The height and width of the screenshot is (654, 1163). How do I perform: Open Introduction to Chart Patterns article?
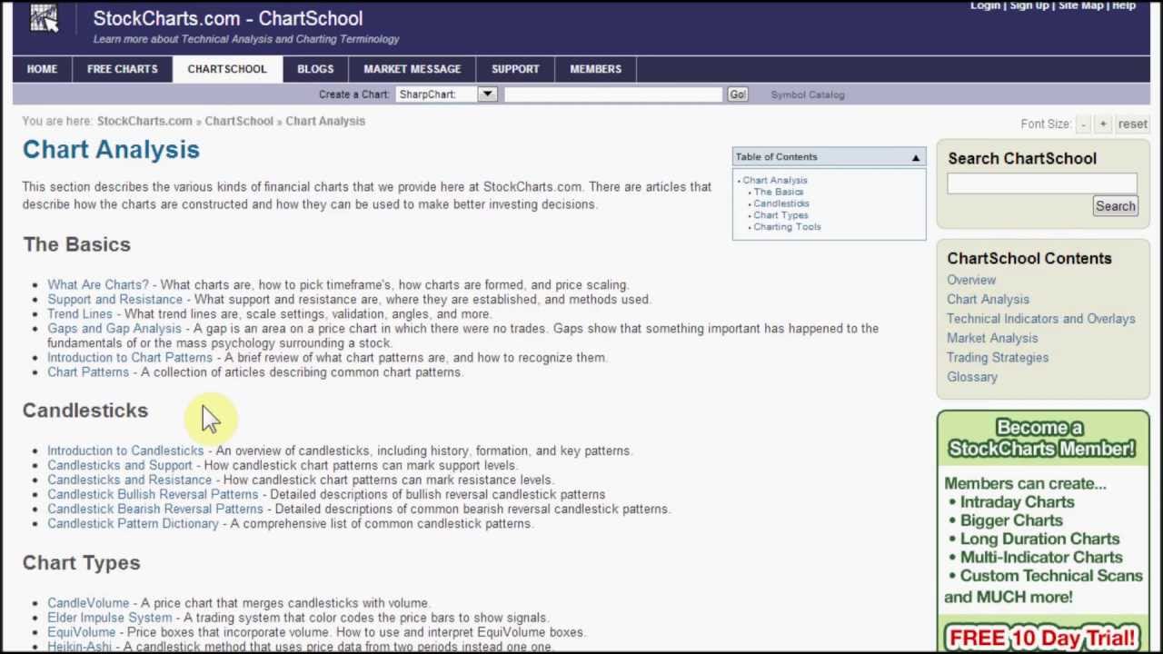pyautogui.click(x=130, y=357)
